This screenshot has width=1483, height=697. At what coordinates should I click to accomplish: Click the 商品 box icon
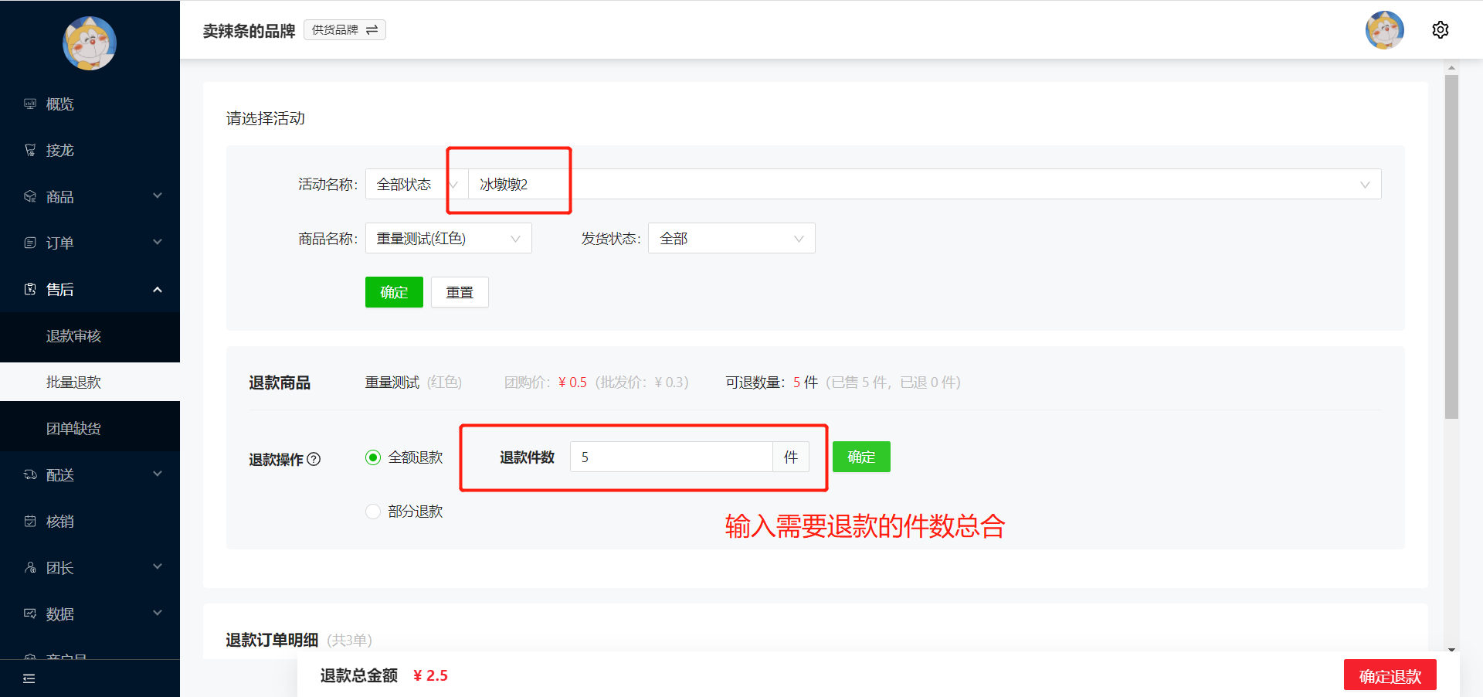coord(30,196)
